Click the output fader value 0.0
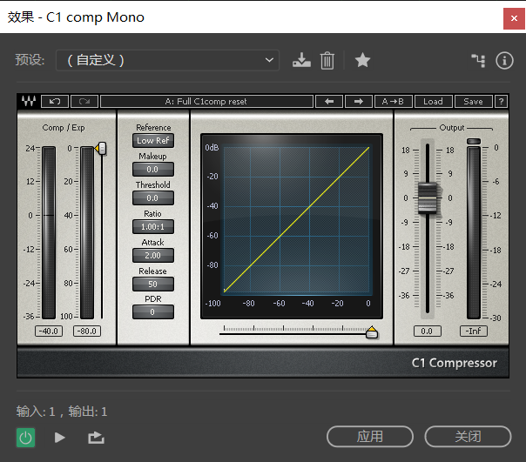The height and width of the screenshot is (462, 526). coord(427,331)
